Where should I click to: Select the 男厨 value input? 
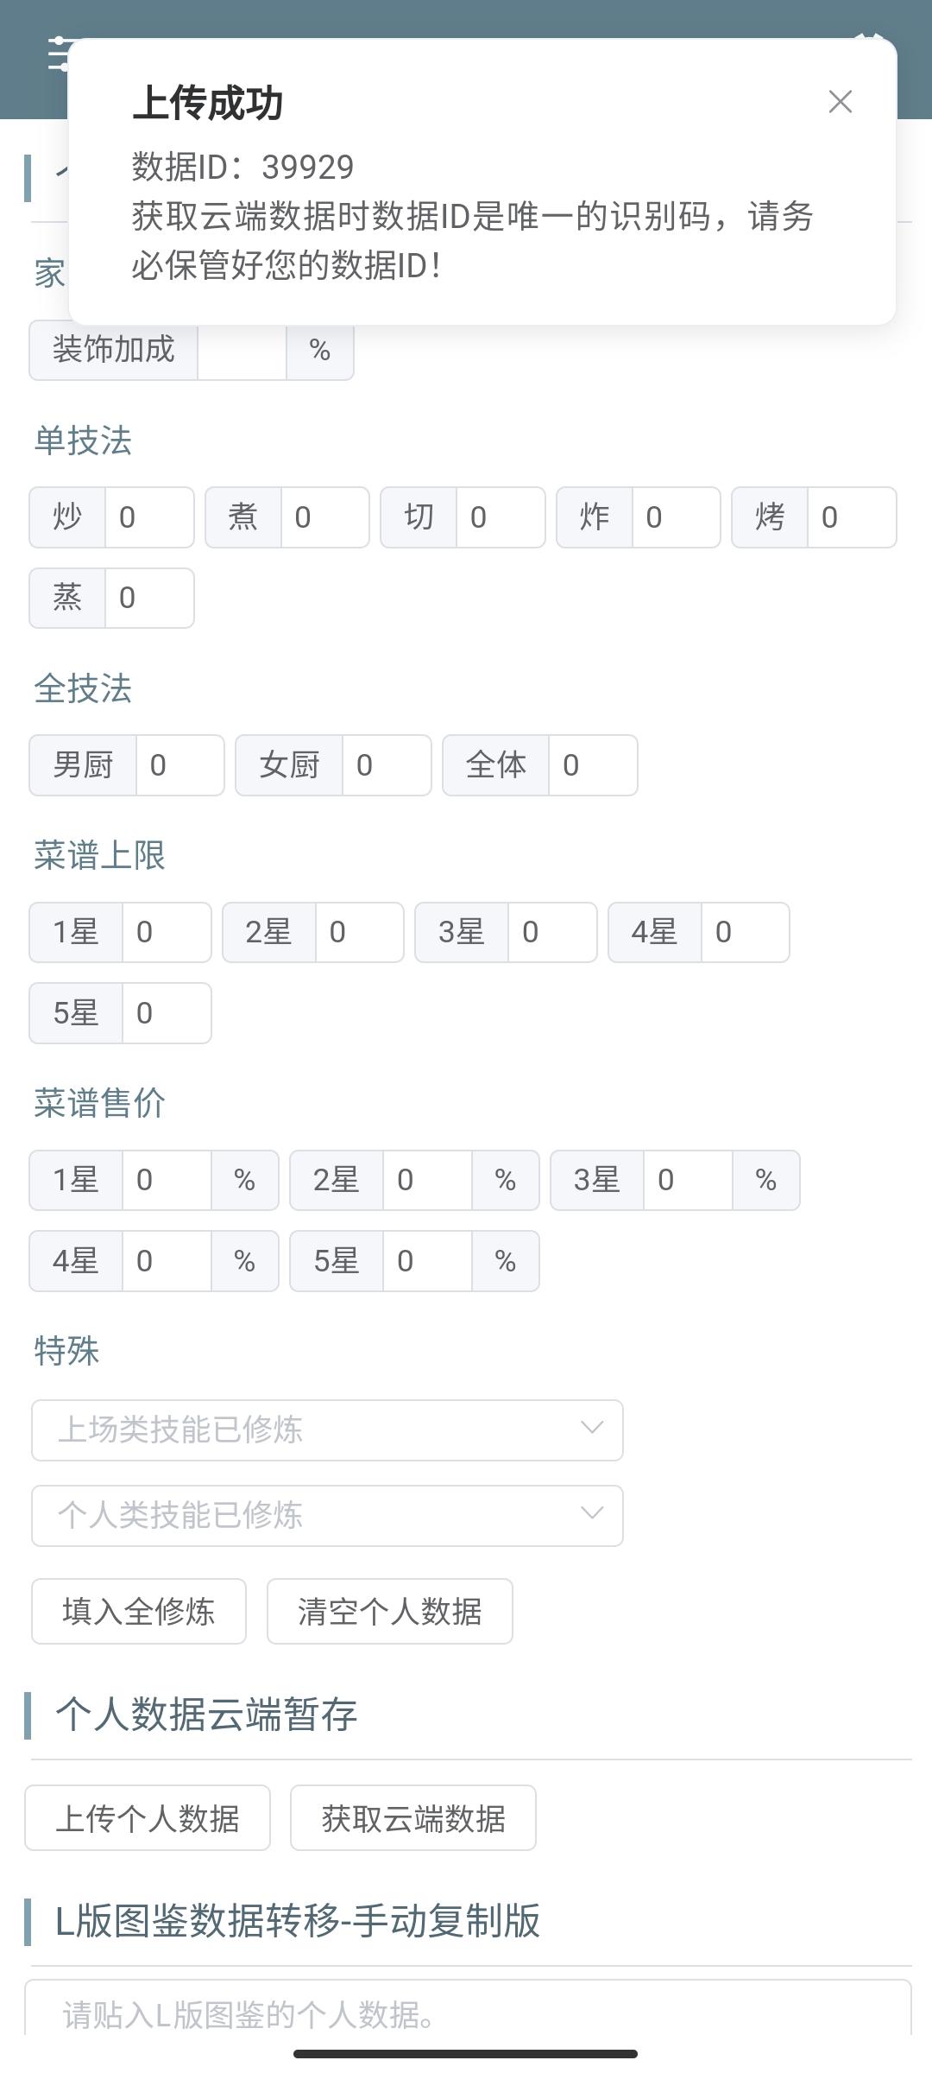tap(179, 765)
